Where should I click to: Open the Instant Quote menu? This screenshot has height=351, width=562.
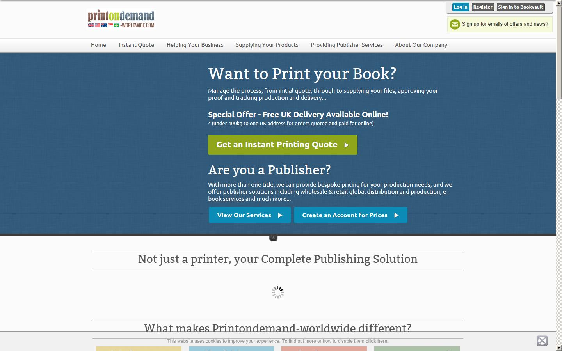[136, 45]
